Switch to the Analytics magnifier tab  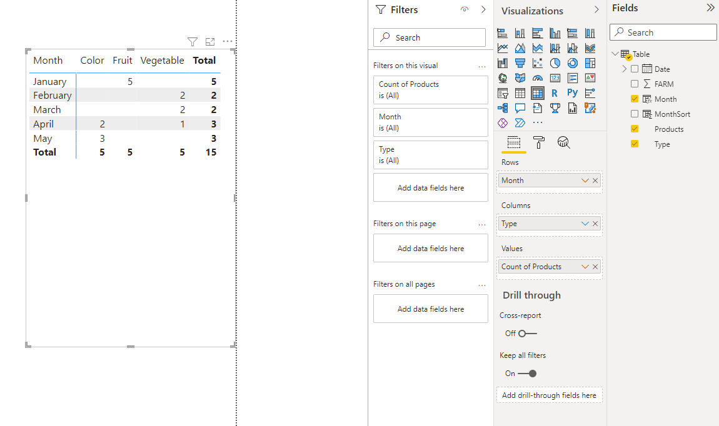(x=563, y=142)
